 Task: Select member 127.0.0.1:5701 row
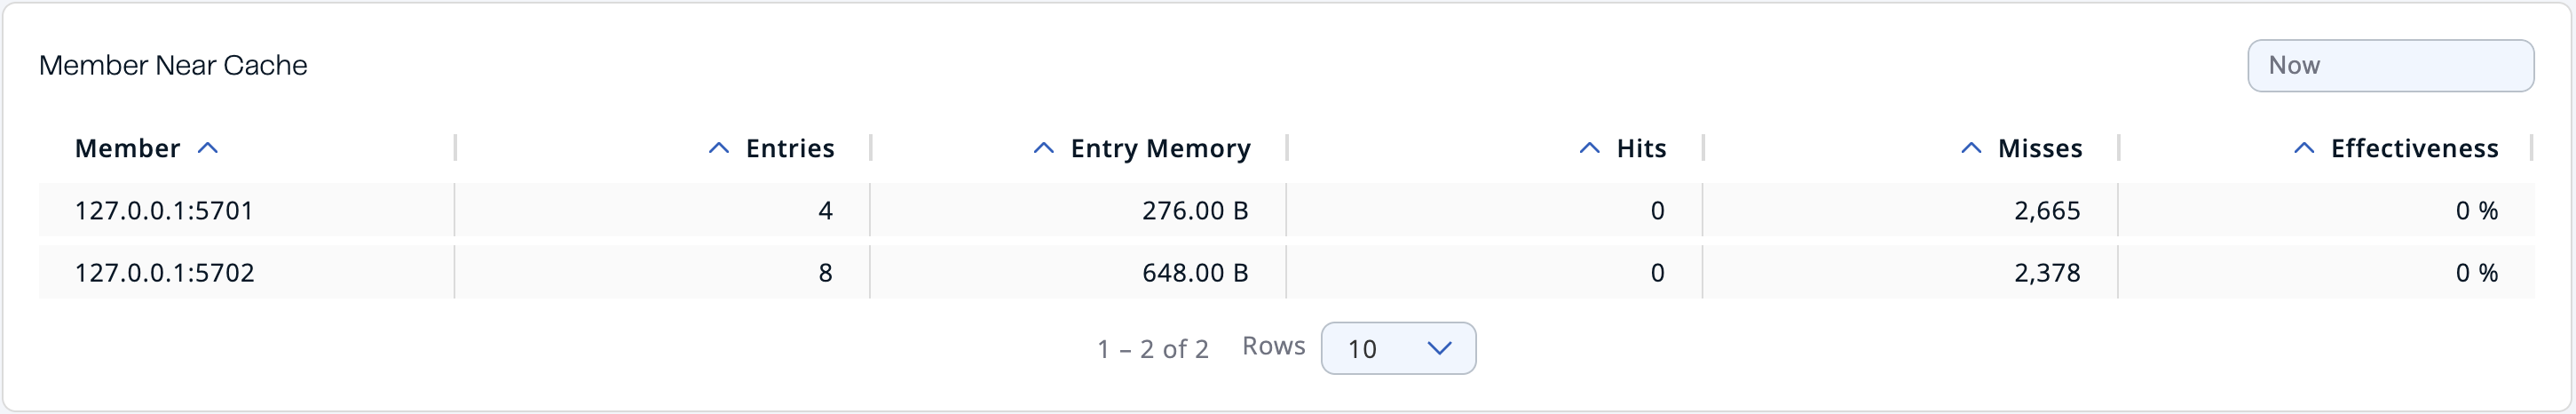(x=164, y=211)
